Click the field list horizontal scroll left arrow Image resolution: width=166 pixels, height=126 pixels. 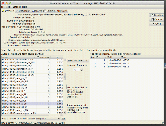3,115
